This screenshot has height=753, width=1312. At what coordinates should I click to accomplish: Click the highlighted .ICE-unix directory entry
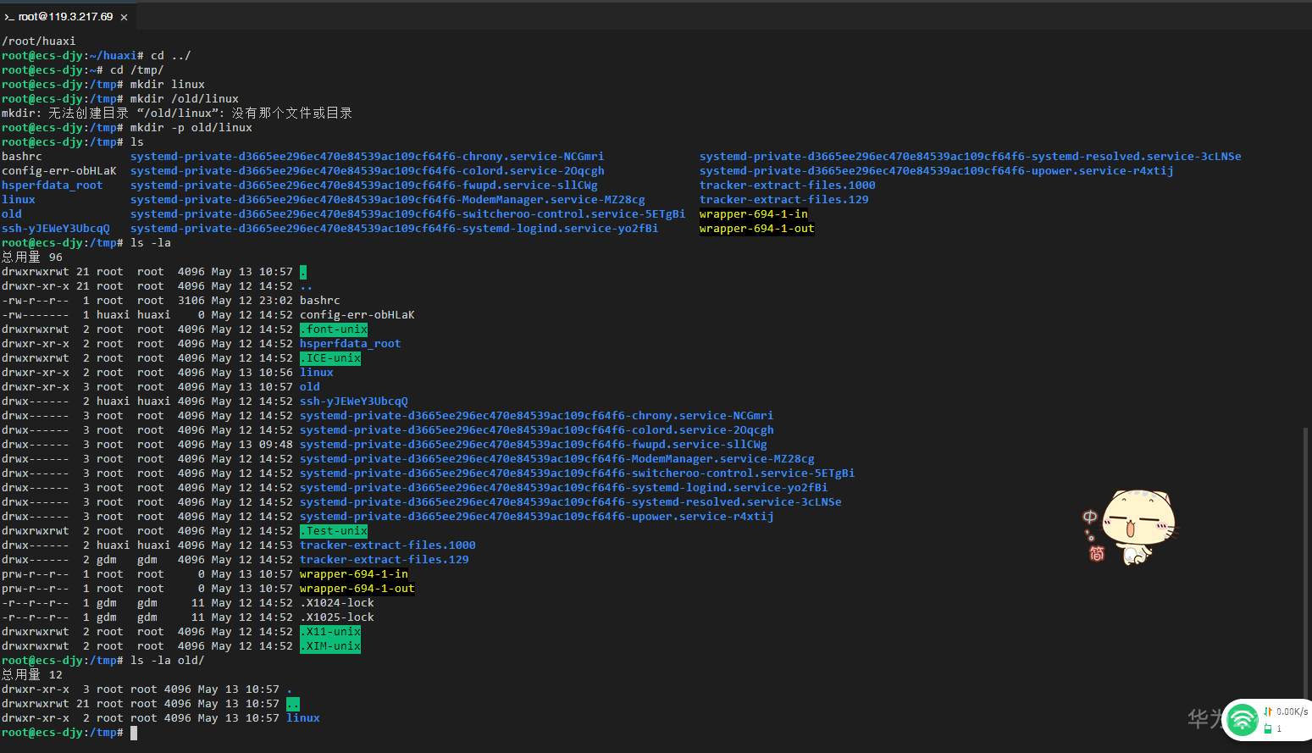click(330, 358)
